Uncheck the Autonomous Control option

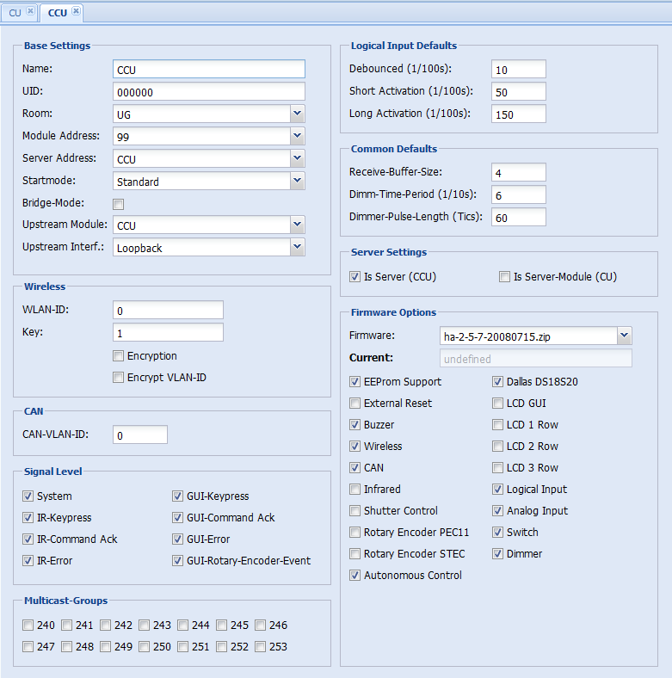[355, 576]
